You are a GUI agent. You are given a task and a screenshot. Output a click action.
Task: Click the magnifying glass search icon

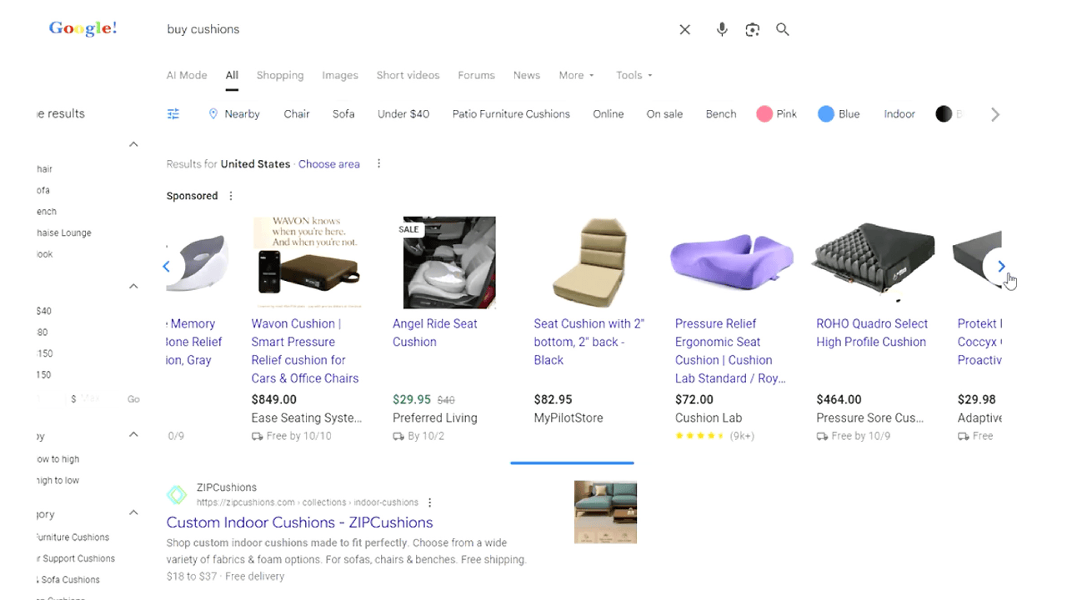point(782,30)
